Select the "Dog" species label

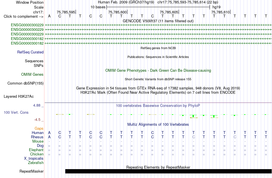(40, 146)
